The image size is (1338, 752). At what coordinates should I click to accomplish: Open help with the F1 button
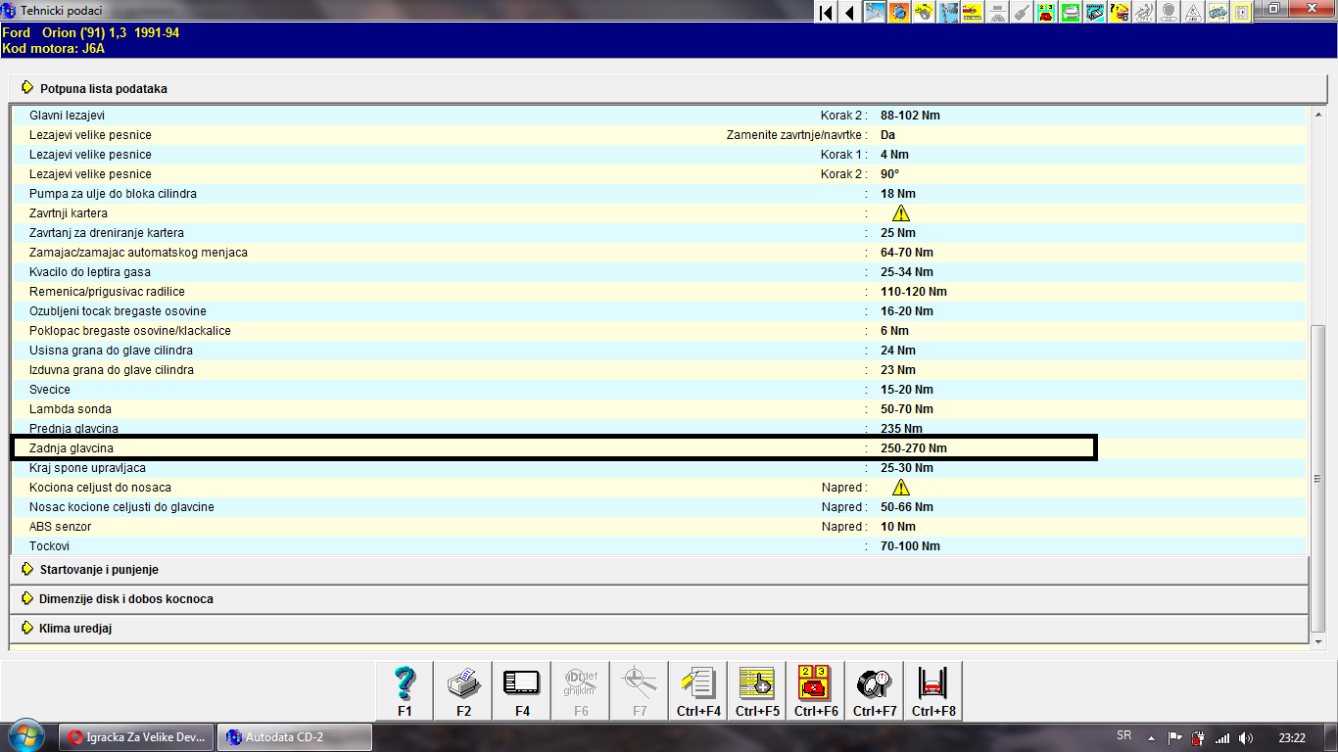405,691
